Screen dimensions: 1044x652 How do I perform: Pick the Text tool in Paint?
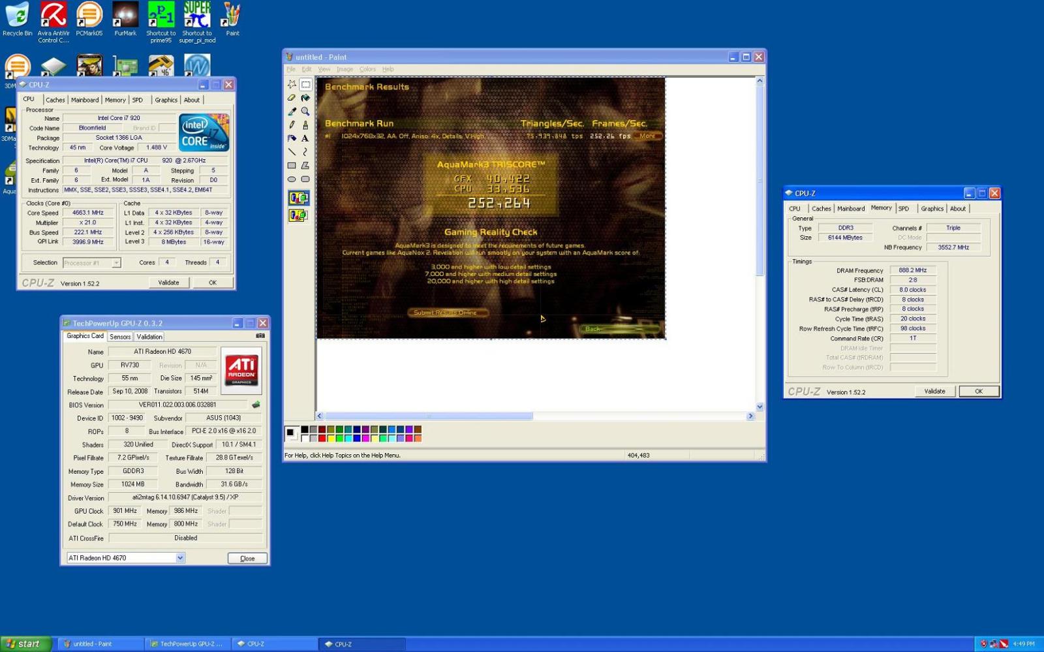pyautogui.click(x=305, y=138)
